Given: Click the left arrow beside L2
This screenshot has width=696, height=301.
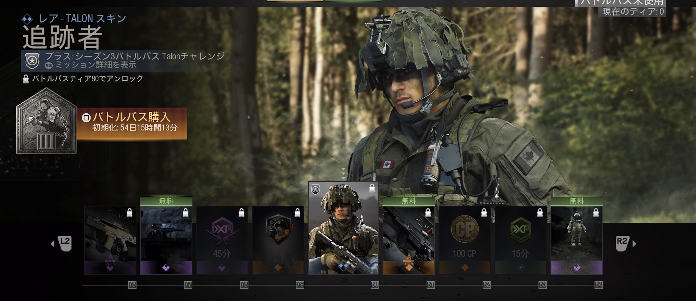Looking at the screenshot, I should pos(53,244).
